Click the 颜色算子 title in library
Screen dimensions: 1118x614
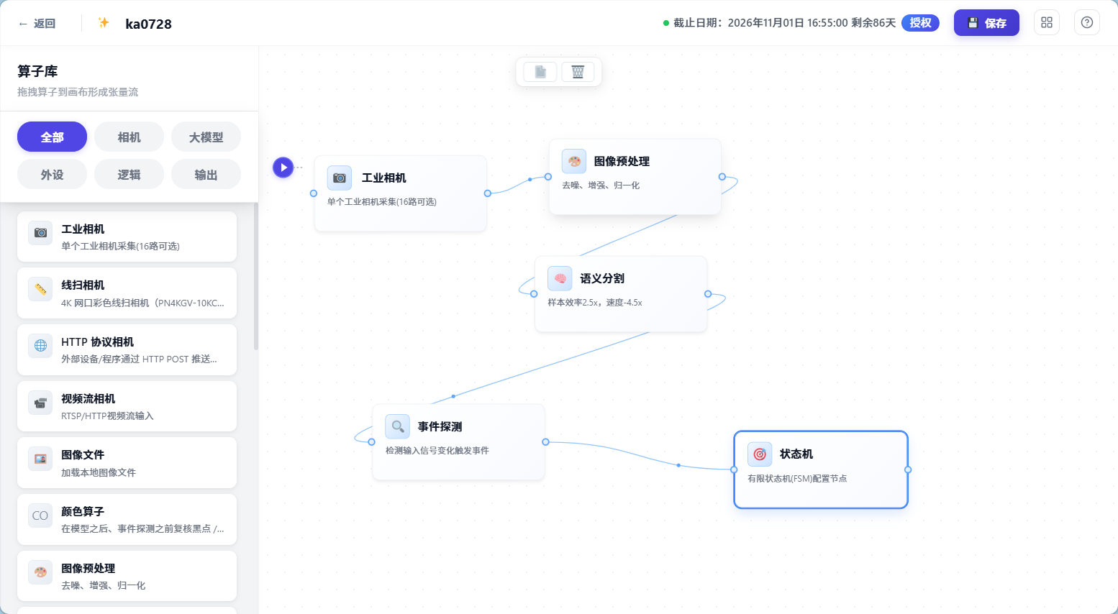pyautogui.click(x=83, y=512)
